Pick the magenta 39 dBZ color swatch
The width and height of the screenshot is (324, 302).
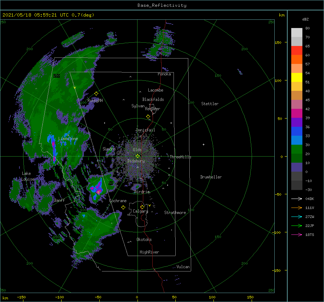point(297,113)
